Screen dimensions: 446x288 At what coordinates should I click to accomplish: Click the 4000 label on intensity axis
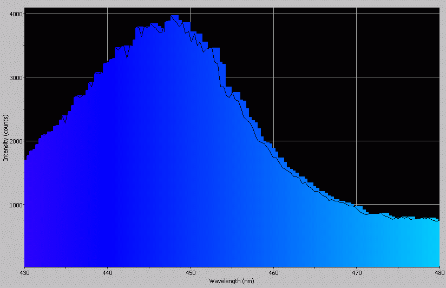[x=16, y=14]
